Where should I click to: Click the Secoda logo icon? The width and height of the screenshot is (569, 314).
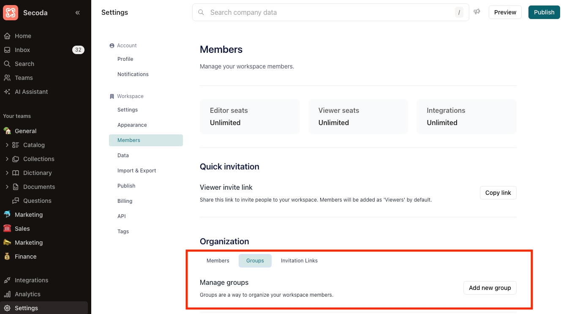coord(11,13)
